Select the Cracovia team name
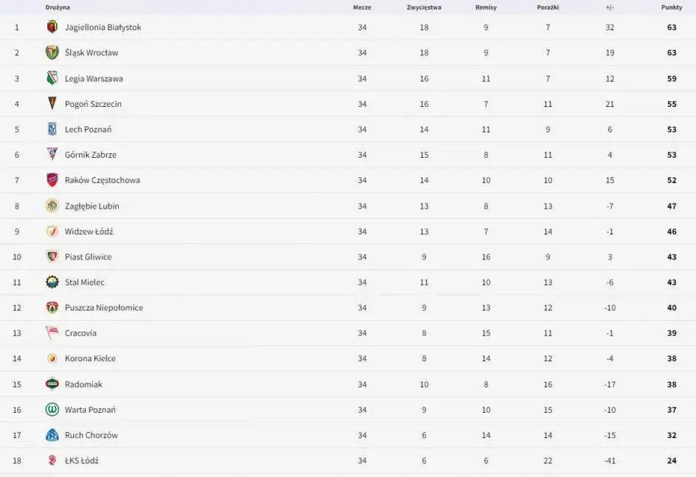The height and width of the screenshot is (477, 696). click(80, 333)
